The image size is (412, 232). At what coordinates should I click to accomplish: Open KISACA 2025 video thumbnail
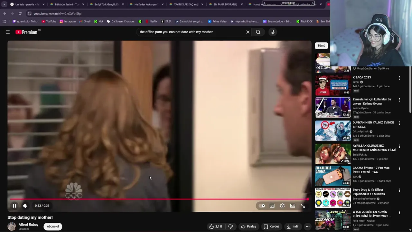pos(333,85)
